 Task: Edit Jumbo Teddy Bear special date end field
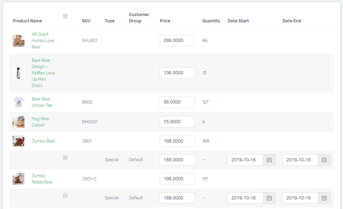pos(300,198)
